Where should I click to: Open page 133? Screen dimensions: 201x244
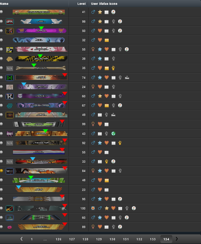[x=153, y=239]
